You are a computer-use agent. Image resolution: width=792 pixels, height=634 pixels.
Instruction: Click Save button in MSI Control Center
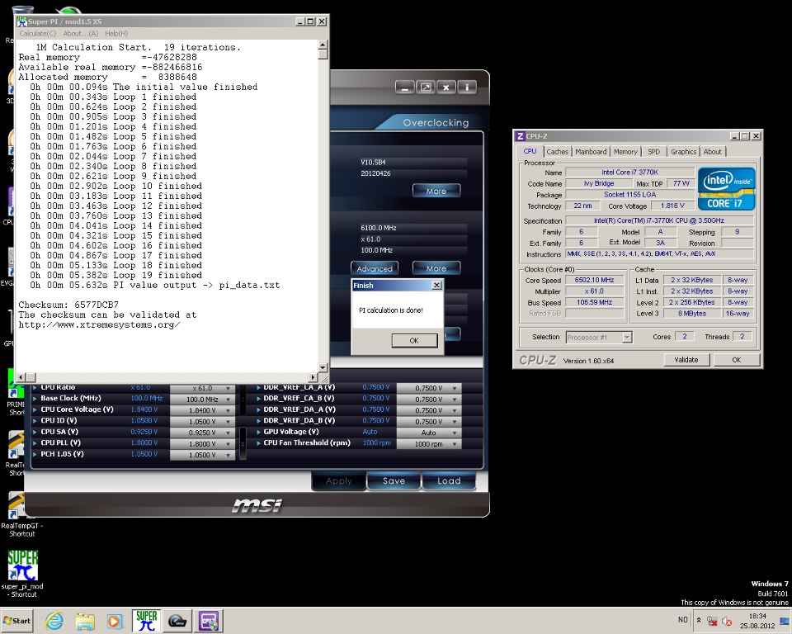(394, 480)
